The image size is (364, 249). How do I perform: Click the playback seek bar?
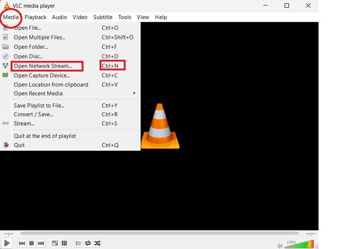click(x=159, y=233)
